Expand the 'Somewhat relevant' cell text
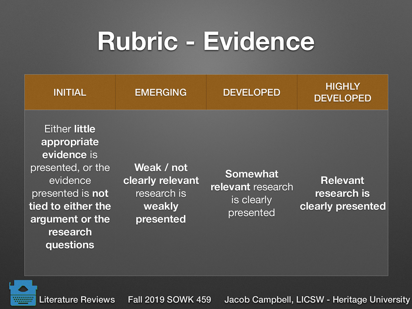This screenshot has width=412, height=309. pos(252,193)
